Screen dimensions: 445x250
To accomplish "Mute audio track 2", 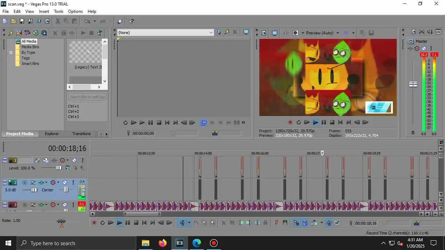I will (65, 183).
